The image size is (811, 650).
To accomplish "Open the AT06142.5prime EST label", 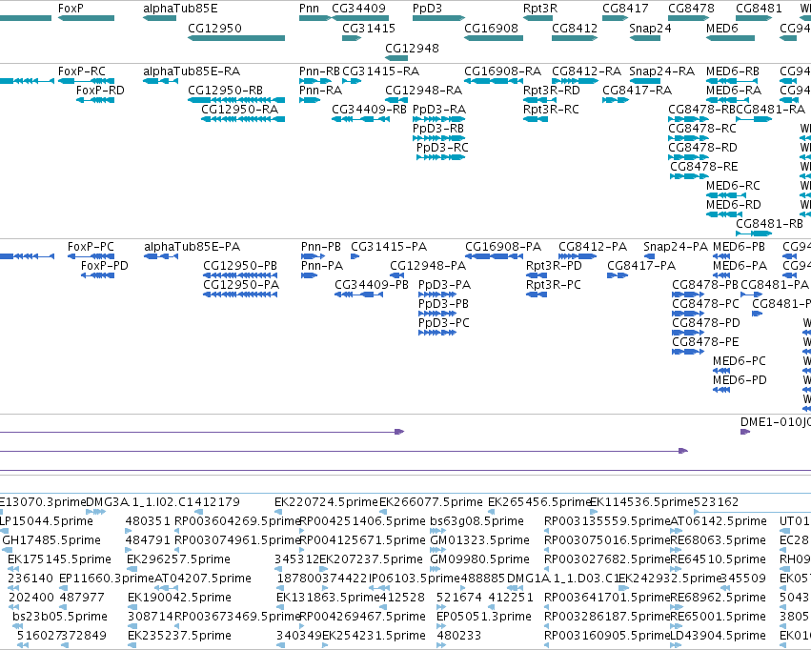I will [719, 521].
